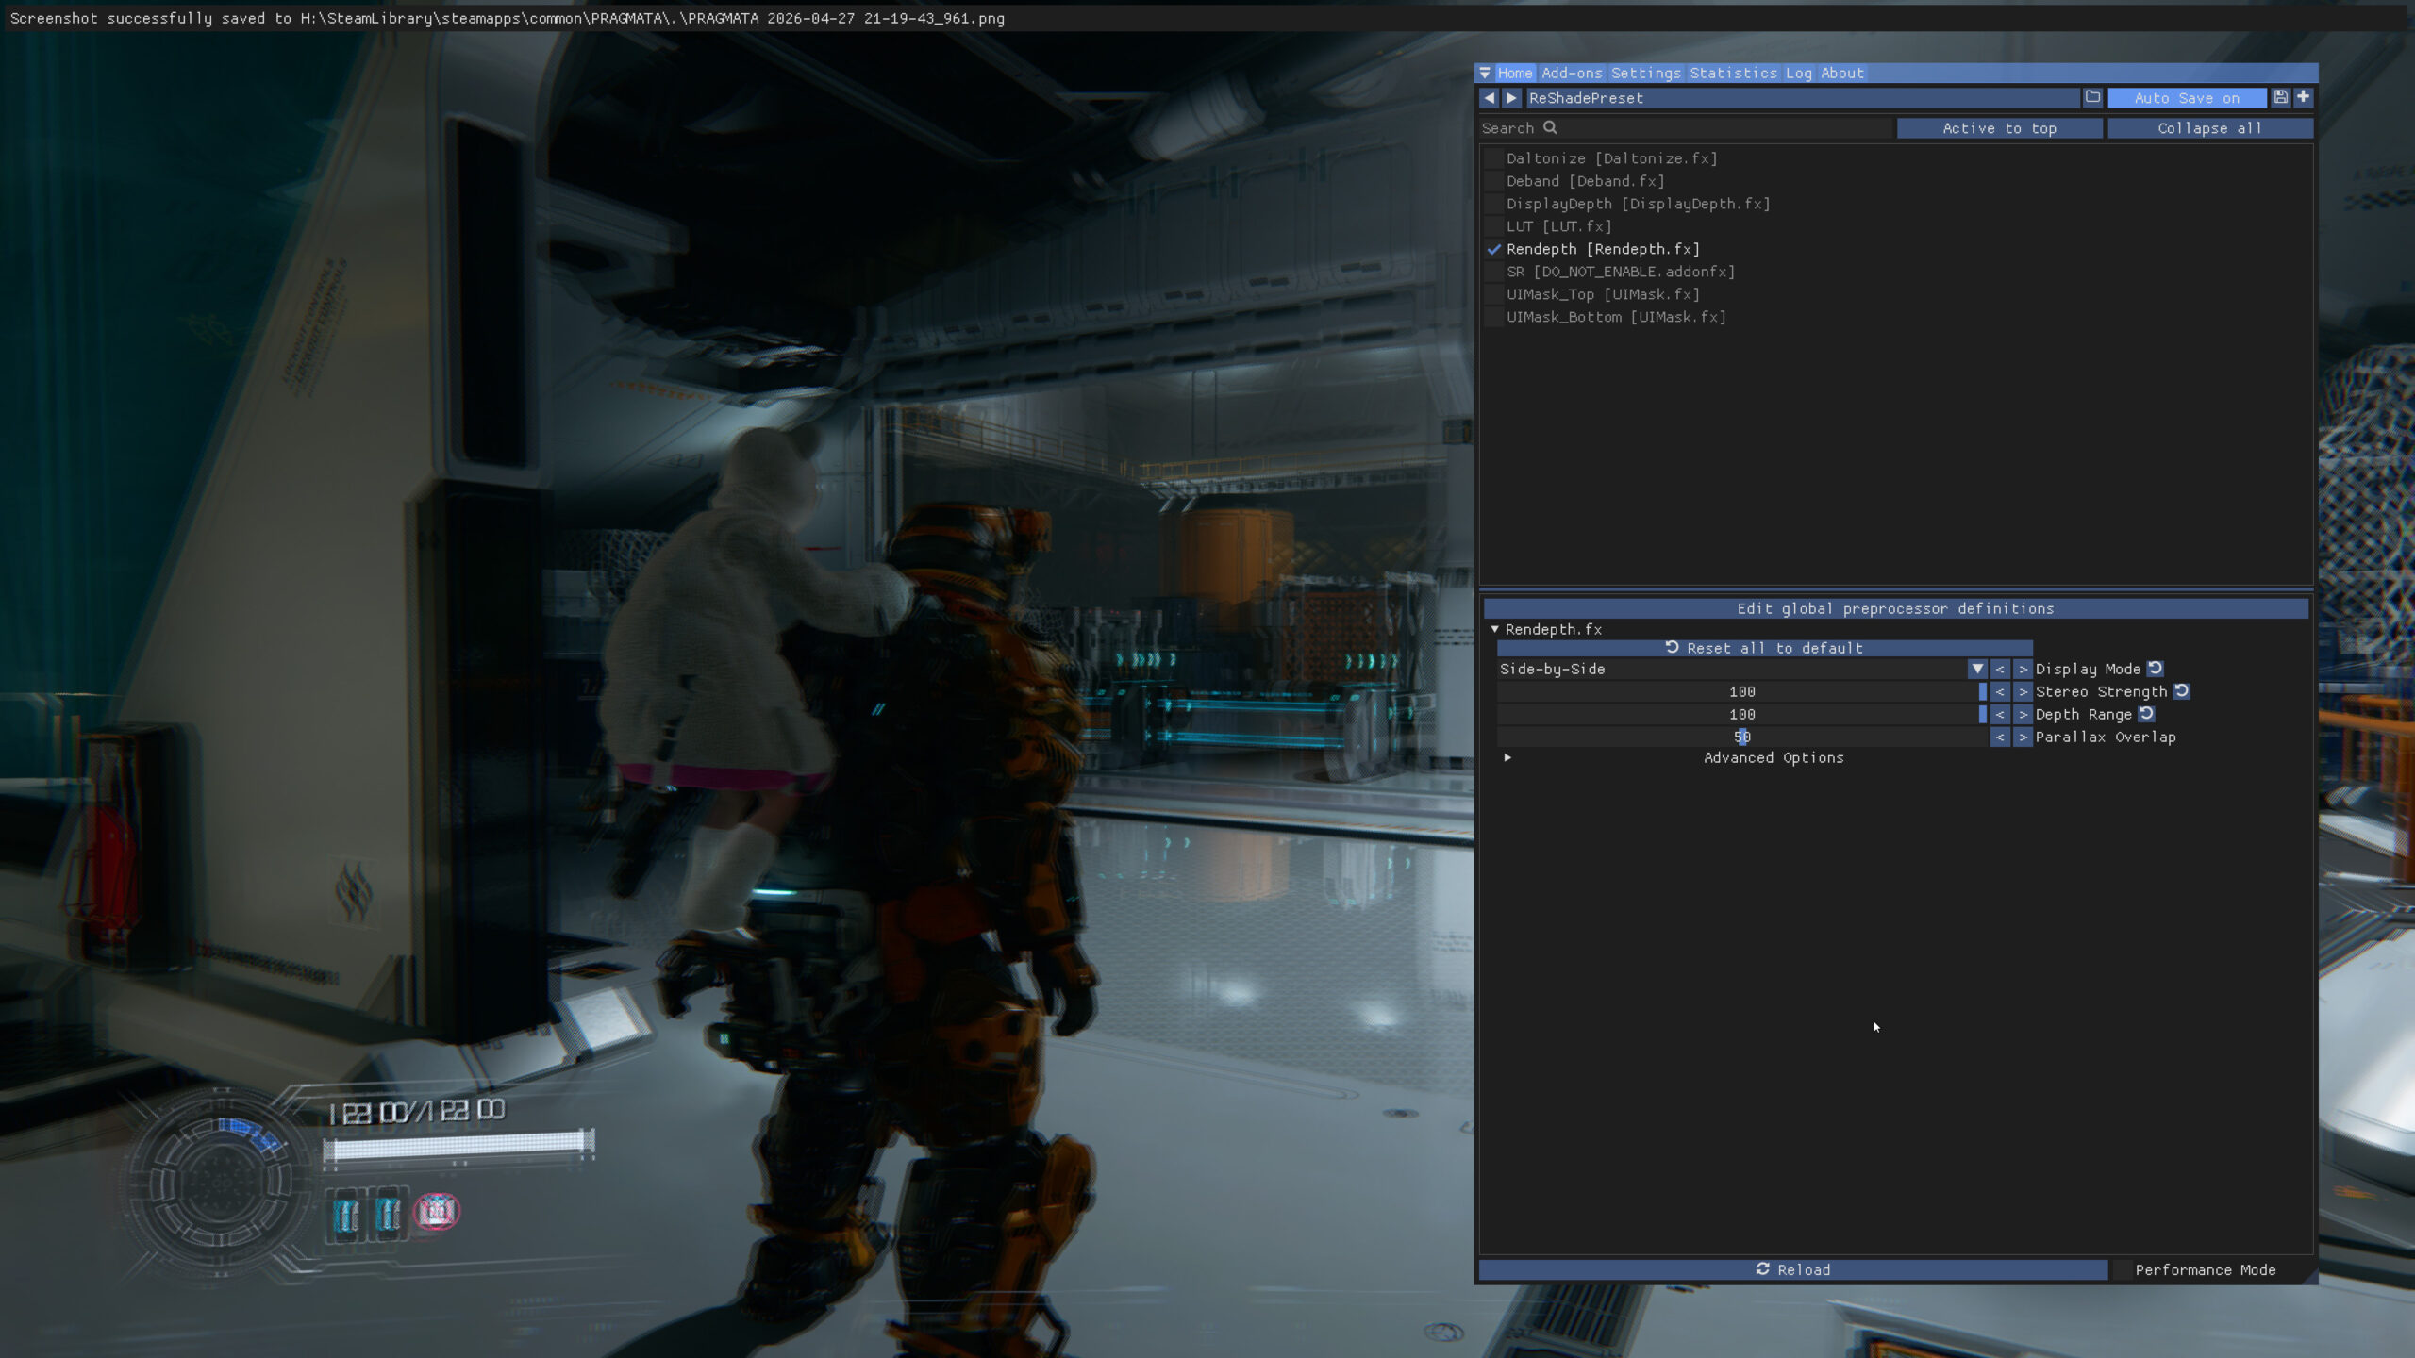Enable the Deband effect checkbox

click(x=1493, y=181)
